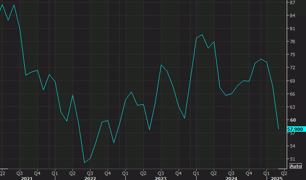
Task: Click the 51 price axis label
Action: [292, 159]
